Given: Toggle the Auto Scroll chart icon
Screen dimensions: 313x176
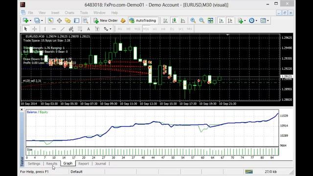Looking at the screenshot, I should pyautogui.click(x=221, y=21).
